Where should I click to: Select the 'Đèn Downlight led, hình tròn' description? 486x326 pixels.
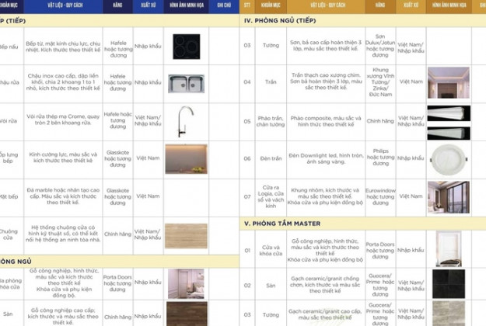(x=326, y=158)
